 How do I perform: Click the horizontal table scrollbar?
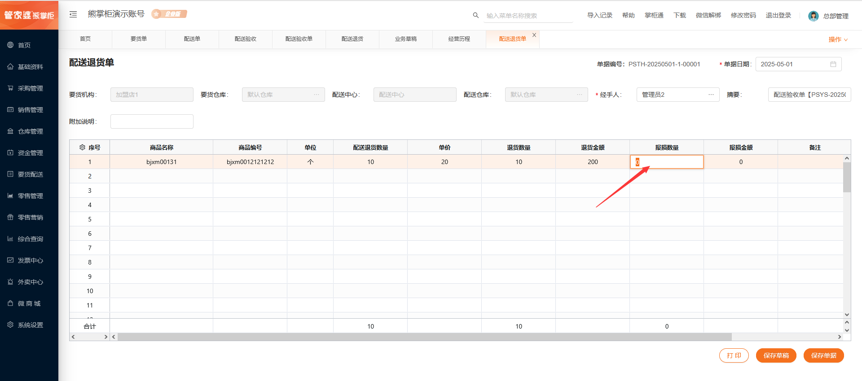coord(425,337)
